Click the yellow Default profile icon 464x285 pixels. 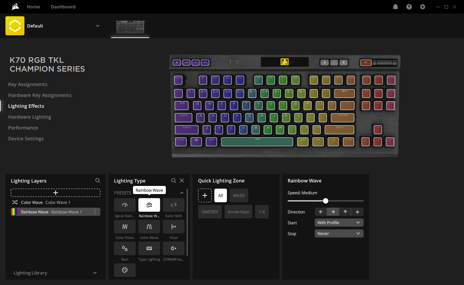tap(15, 26)
